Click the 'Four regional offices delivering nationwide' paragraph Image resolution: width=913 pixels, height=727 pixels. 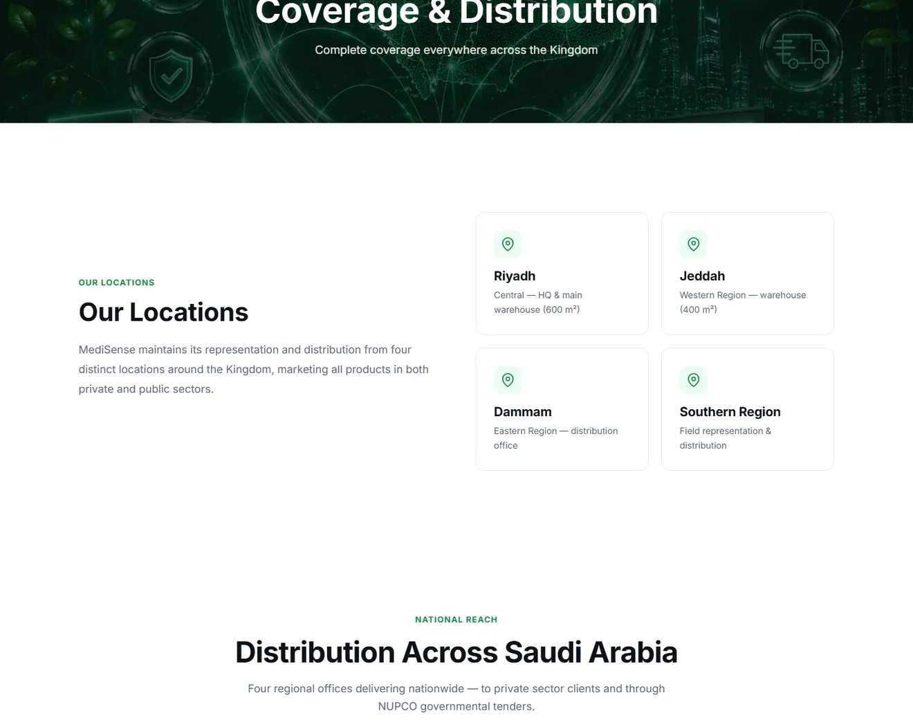pyautogui.click(x=456, y=697)
